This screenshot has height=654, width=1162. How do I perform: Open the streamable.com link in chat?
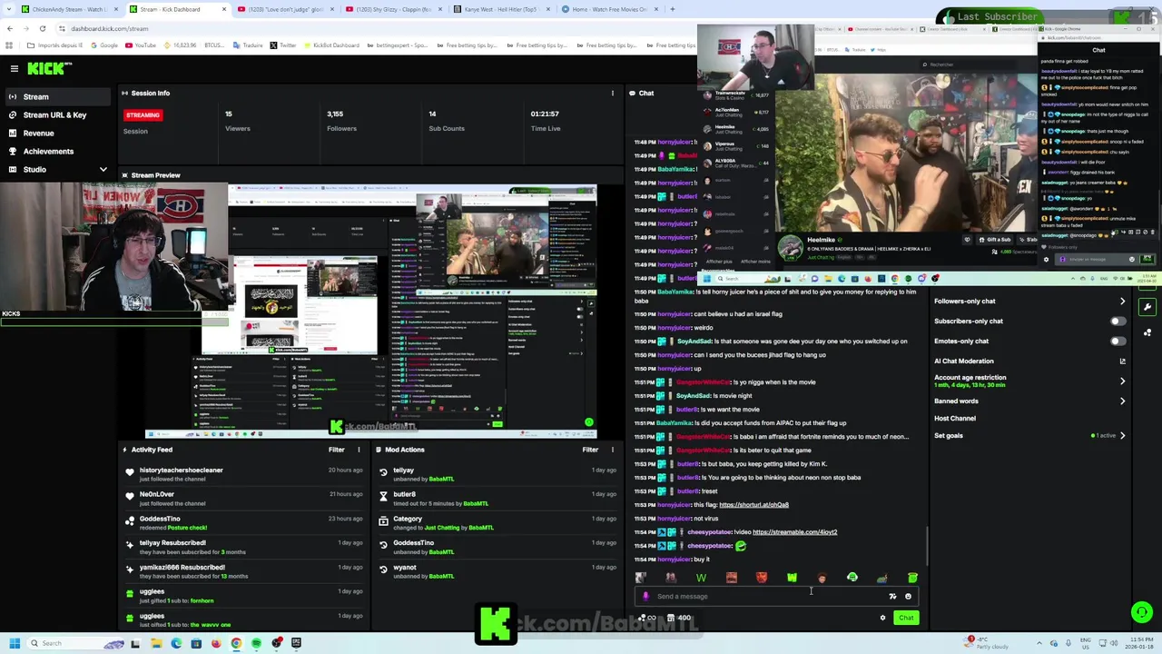coord(794,532)
